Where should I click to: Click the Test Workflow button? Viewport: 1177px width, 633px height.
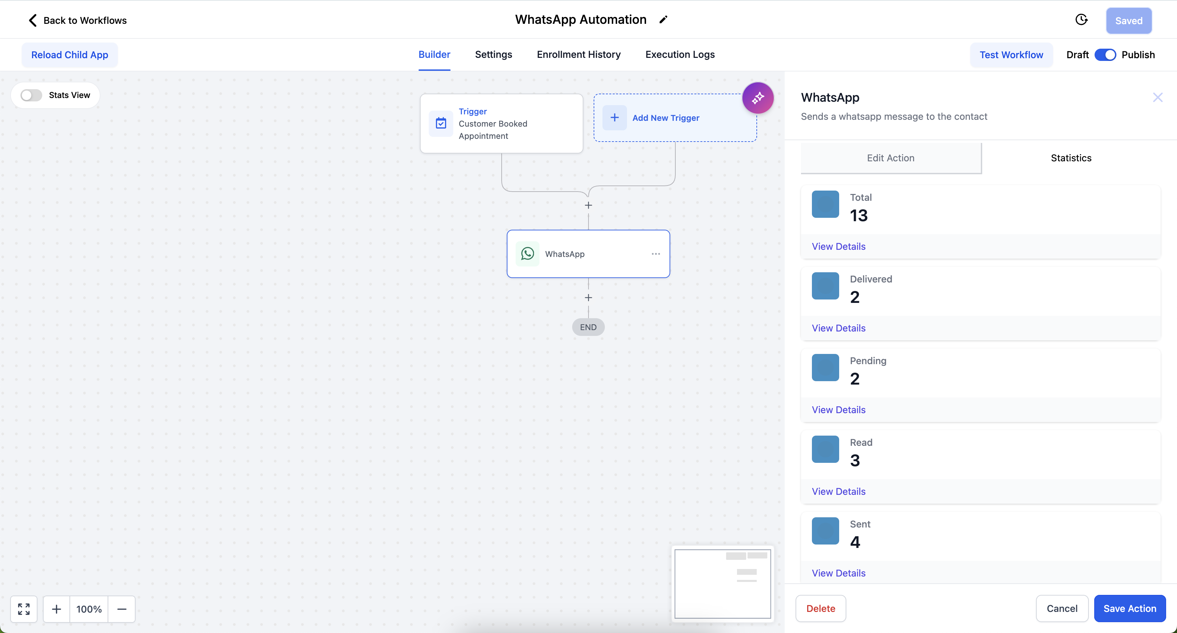pyautogui.click(x=1011, y=55)
